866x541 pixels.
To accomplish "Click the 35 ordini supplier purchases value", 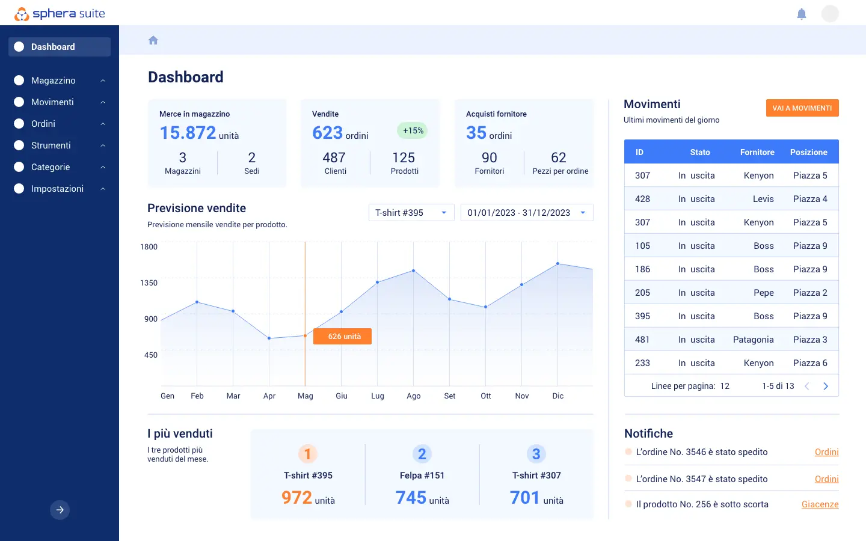I will (x=489, y=133).
